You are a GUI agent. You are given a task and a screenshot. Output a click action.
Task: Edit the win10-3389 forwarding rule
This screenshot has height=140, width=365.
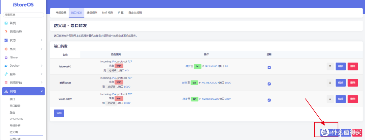point(341,99)
